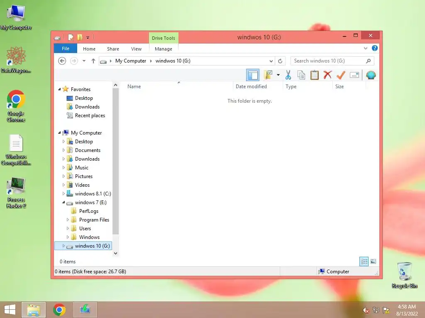The width and height of the screenshot is (425, 318).
Task: Select the Copy icon in the toolbar
Action: (301, 75)
